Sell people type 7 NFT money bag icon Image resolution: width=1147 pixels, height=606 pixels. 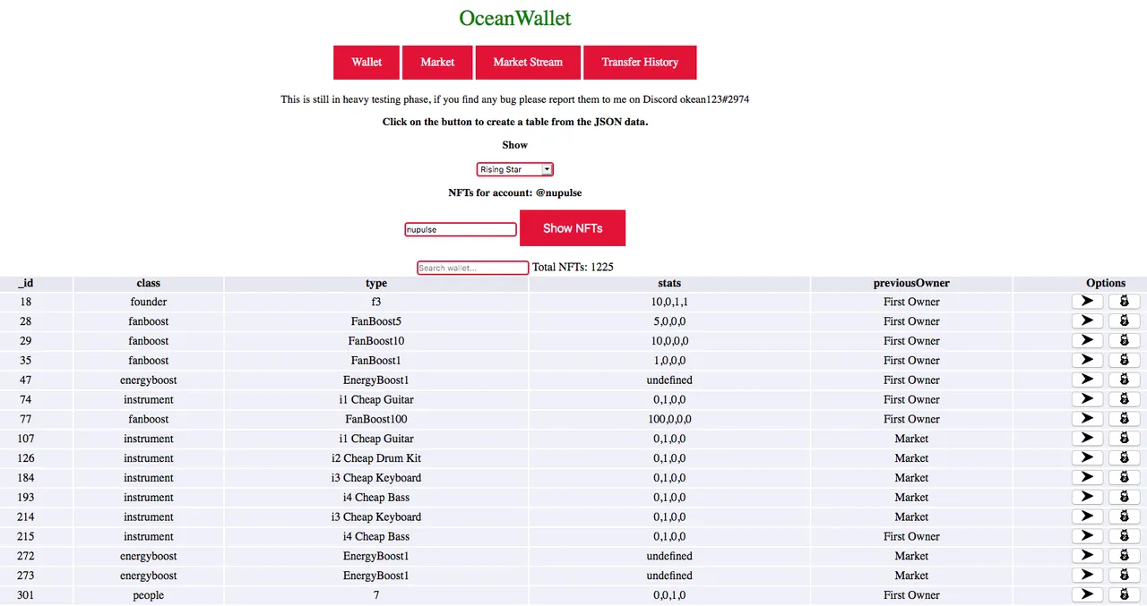1124,595
